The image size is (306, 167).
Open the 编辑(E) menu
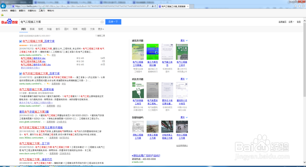pos(13,11)
